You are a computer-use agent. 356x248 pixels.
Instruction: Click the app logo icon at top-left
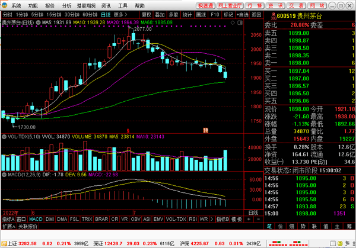[x=4, y=5]
